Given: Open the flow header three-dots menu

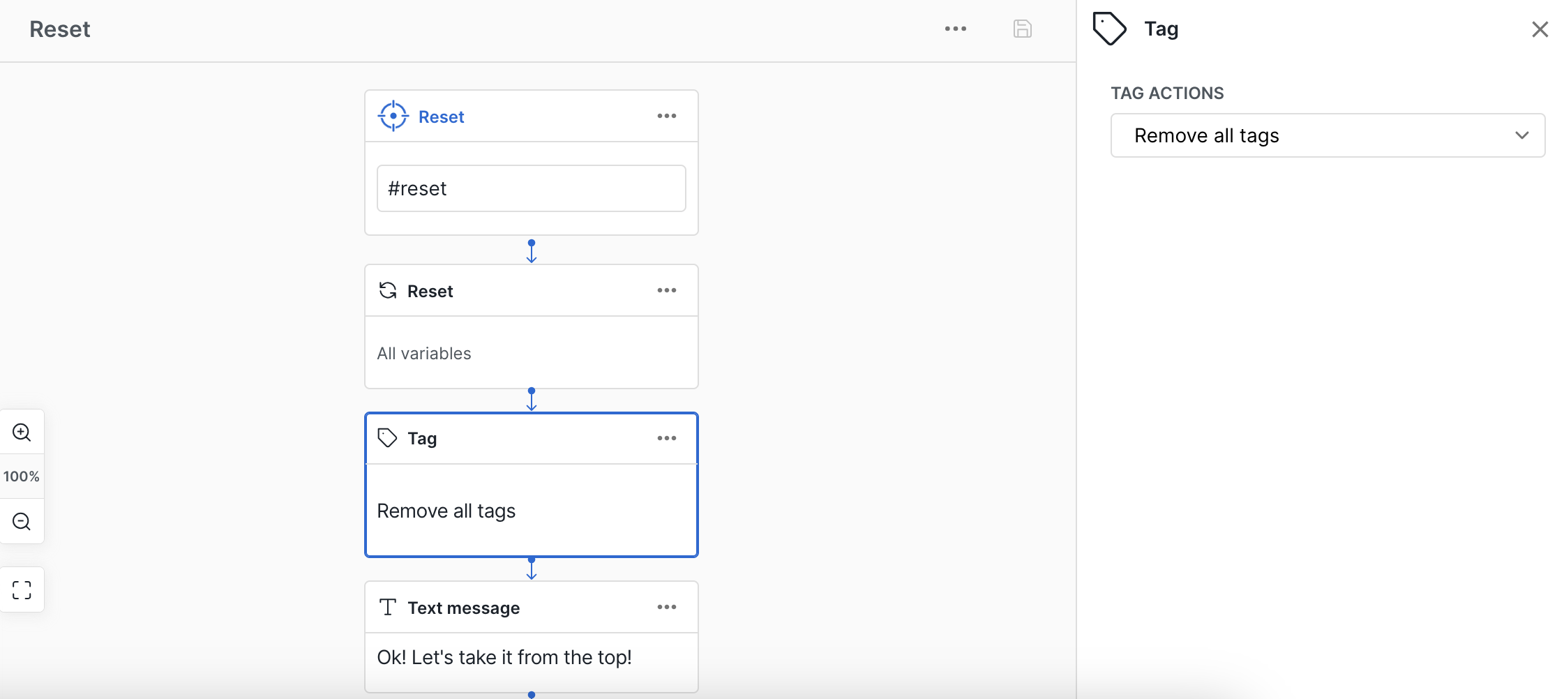Looking at the screenshot, I should click(955, 29).
